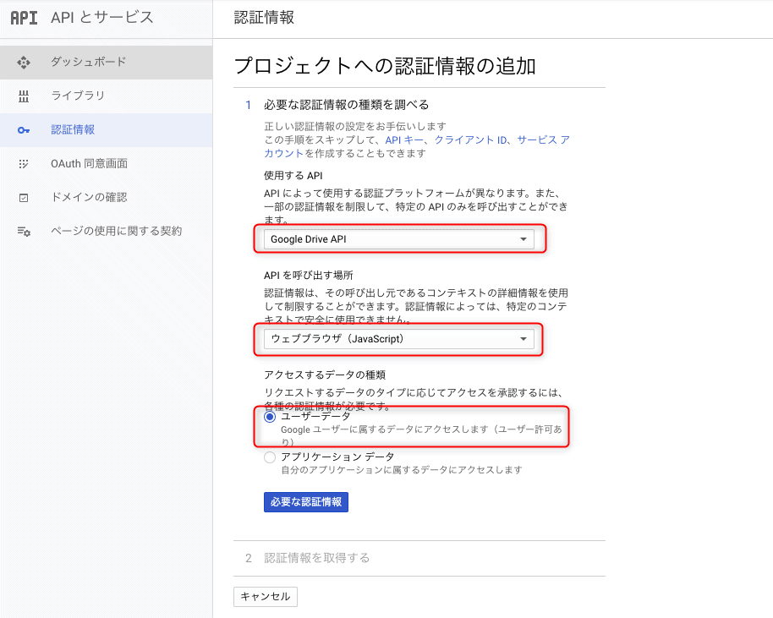
Task: Click the page usage agreement settings icon
Action: click(24, 231)
